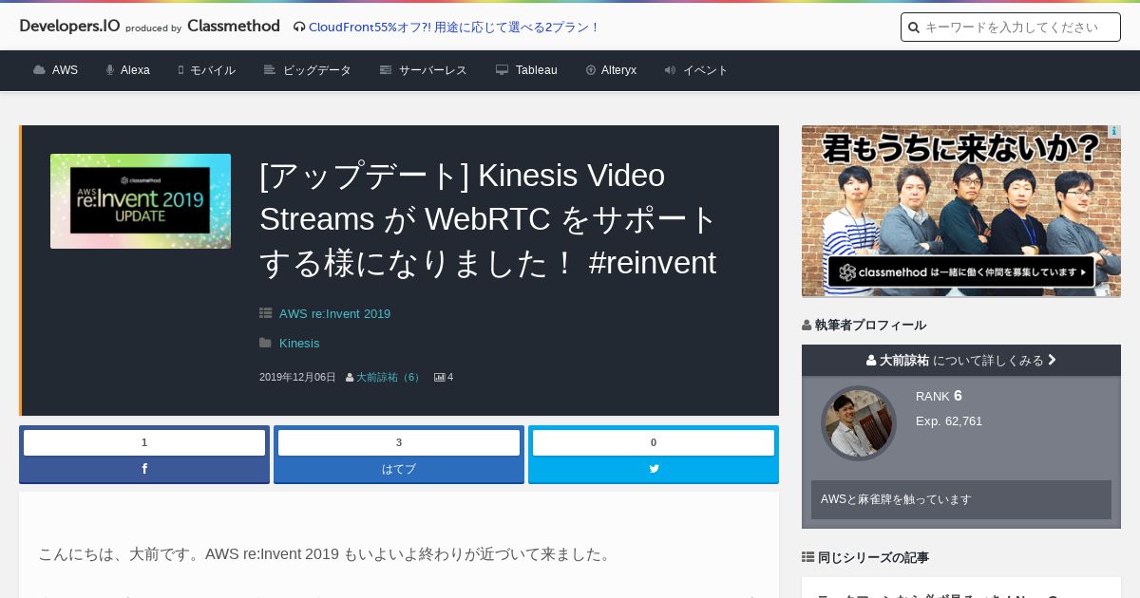The height and width of the screenshot is (598, 1140).
Task: Open the サーバーレス menu item
Action: (433, 70)
